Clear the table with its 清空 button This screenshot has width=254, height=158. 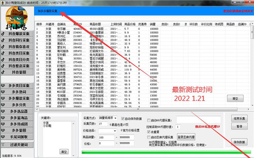coord(235,99)
